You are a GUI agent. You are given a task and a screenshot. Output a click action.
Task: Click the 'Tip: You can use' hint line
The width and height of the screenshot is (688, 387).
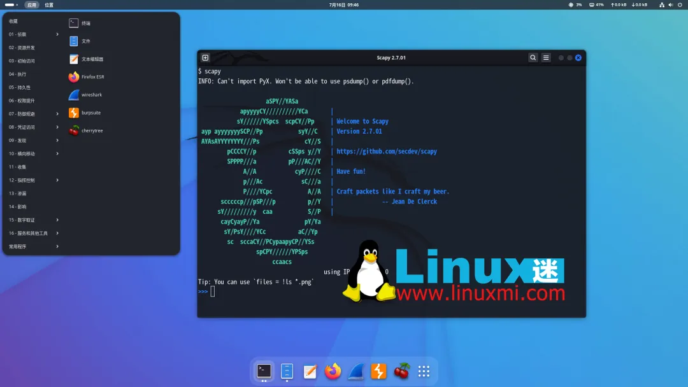coord(256,282)
